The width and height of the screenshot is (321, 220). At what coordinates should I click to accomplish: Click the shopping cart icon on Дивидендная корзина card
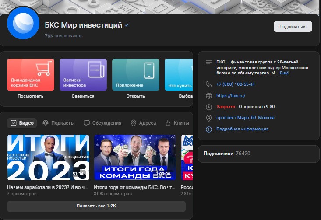click(44, 68)
